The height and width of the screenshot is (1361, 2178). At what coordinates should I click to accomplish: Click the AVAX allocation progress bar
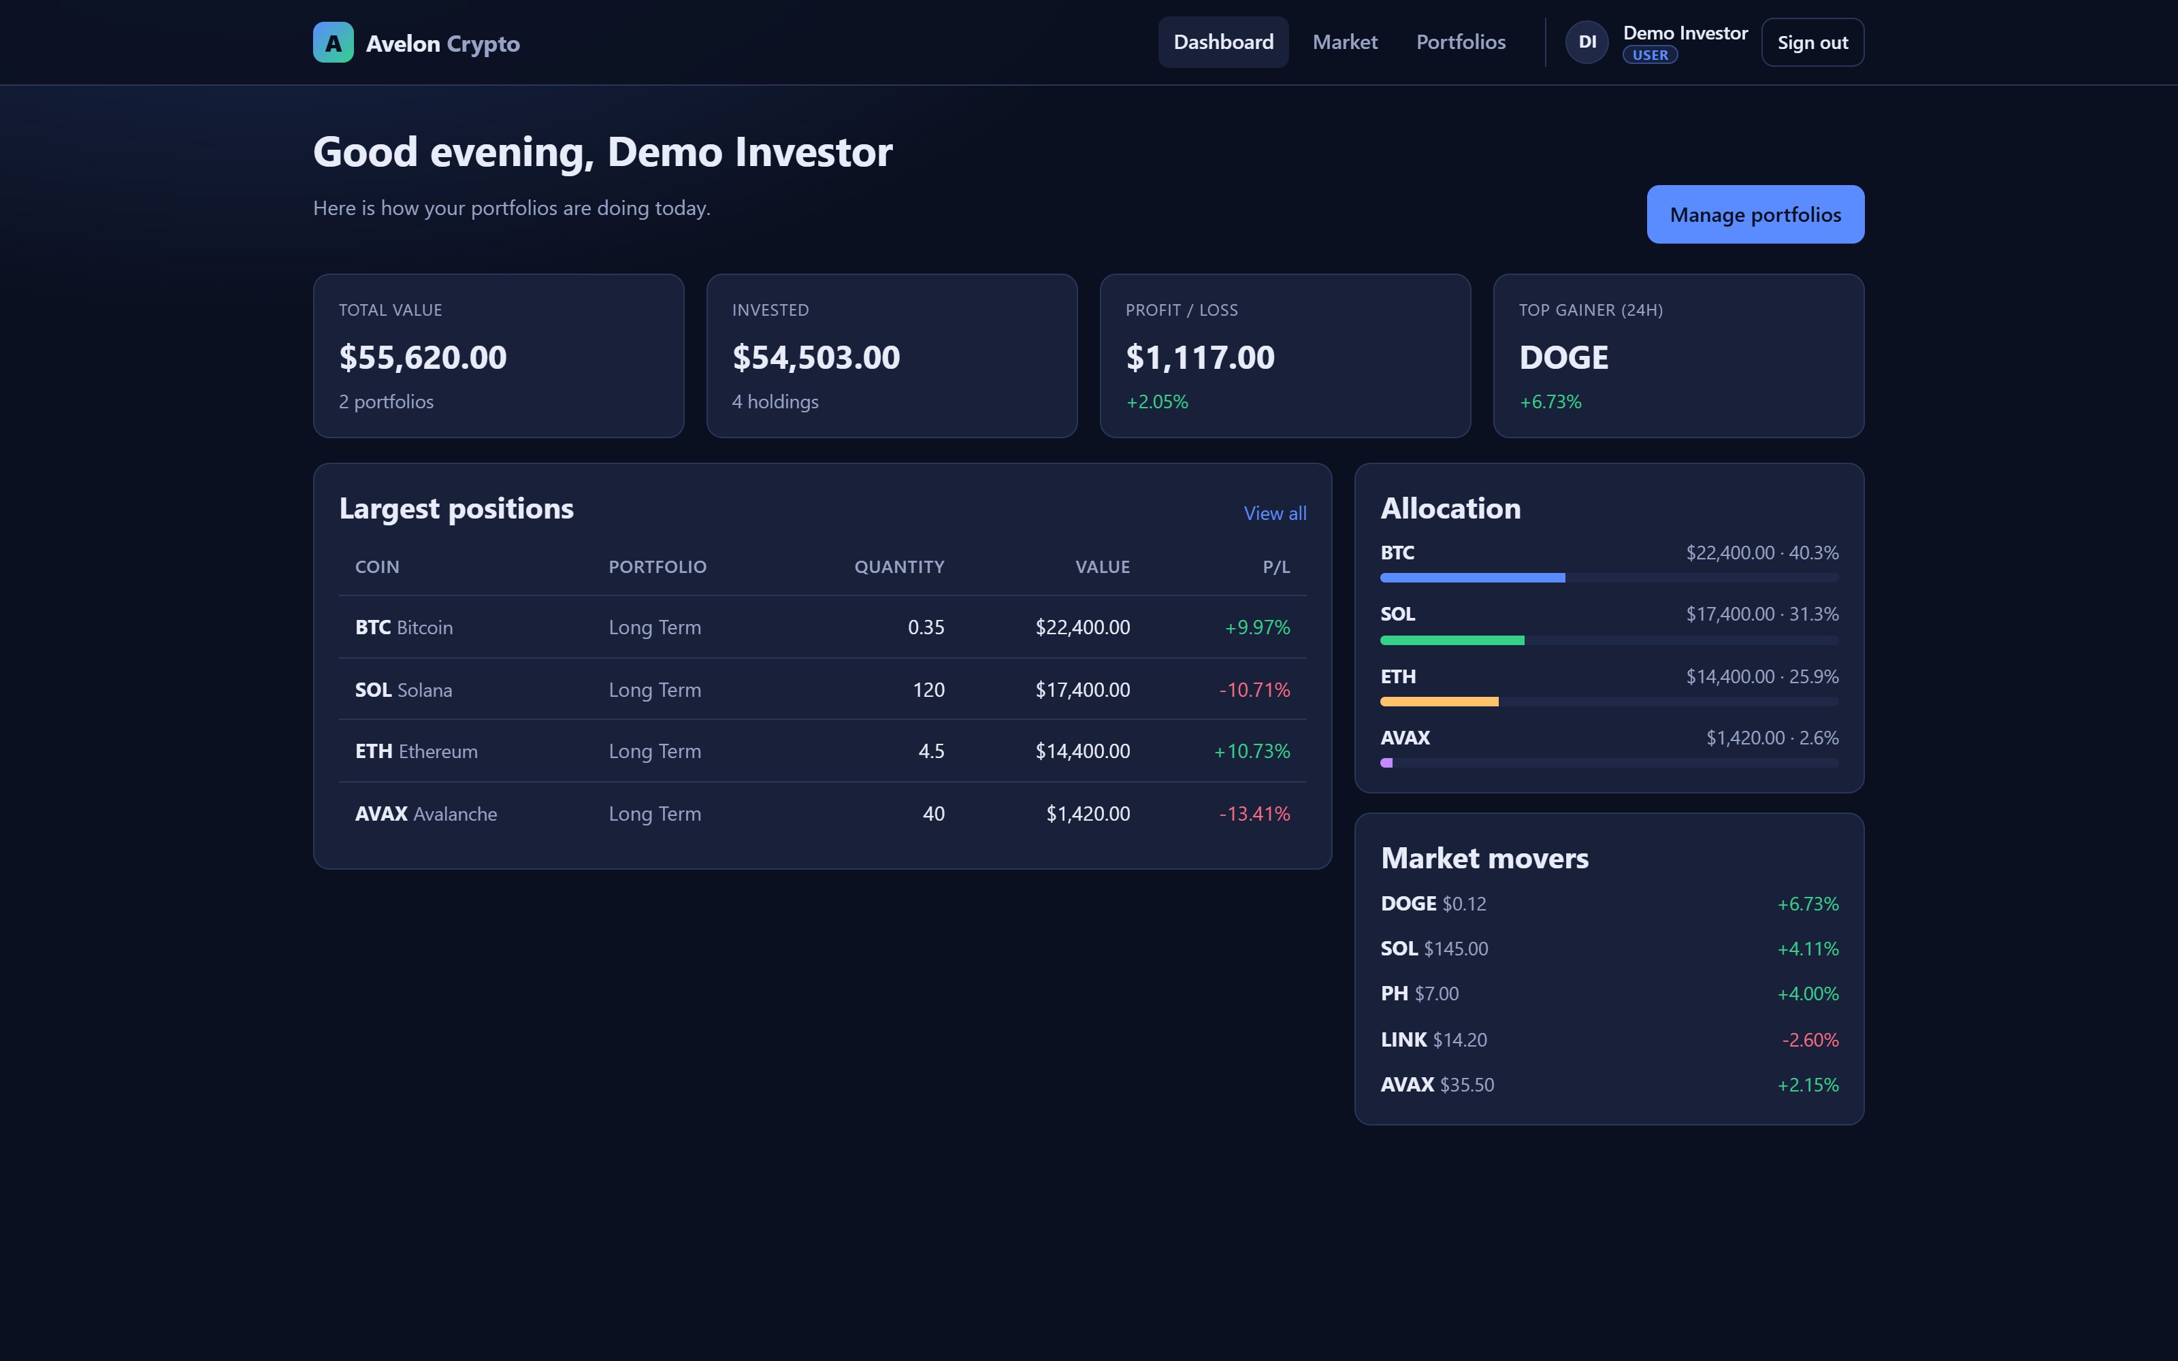tap(1609, 762)
